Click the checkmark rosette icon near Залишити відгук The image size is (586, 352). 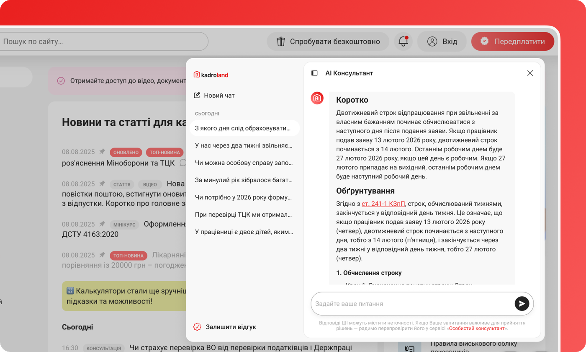click(x=196, y=327)
